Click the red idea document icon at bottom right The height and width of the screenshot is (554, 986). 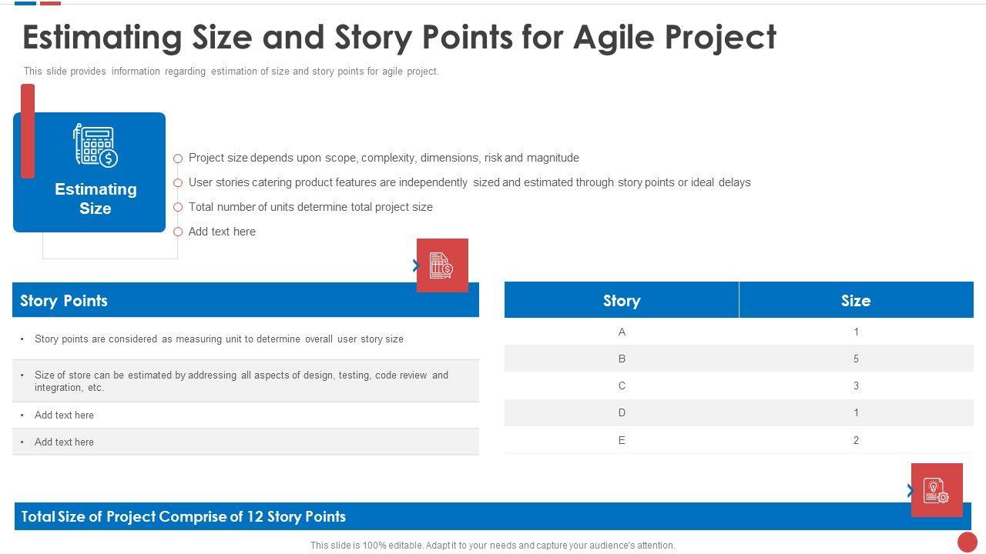[x=937, y=490]
